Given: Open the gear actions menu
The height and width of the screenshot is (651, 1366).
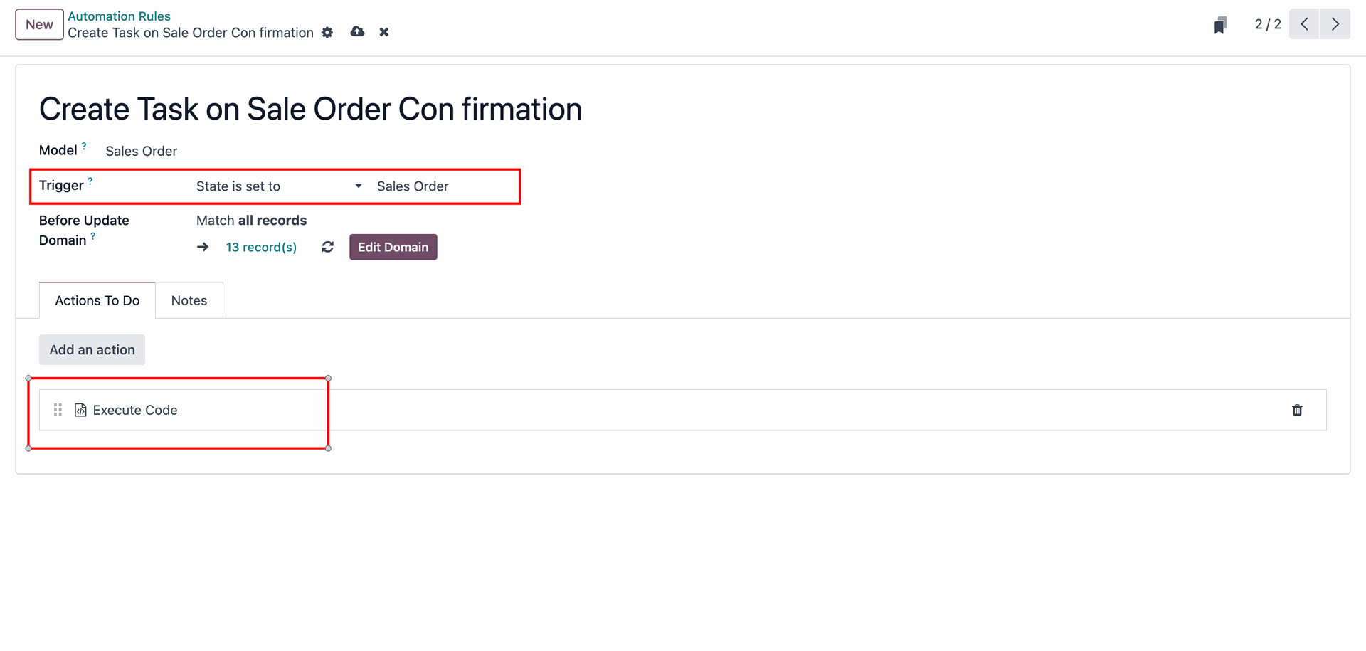Looking at the screenshot, I should (327, 33).
